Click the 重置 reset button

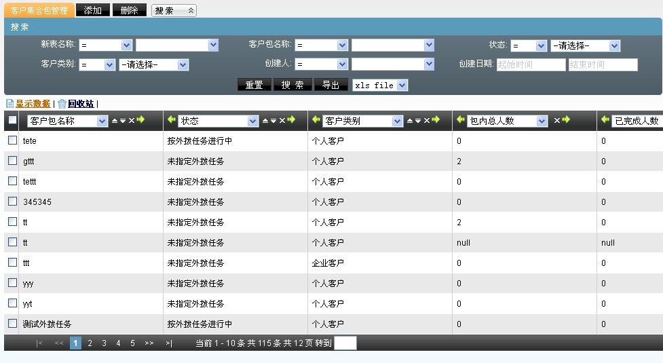[254, 85]
